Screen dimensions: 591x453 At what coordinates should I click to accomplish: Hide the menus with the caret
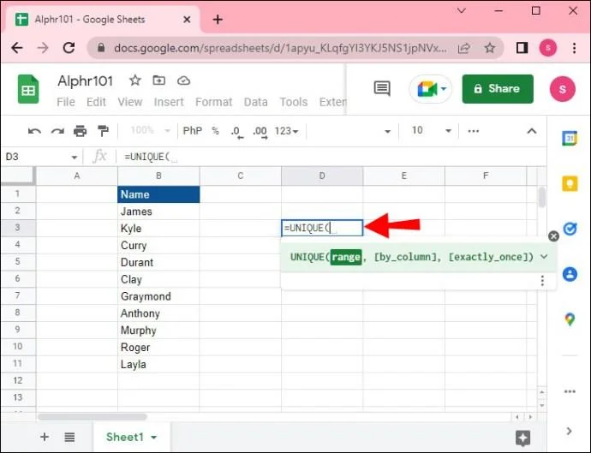[531, 131]
